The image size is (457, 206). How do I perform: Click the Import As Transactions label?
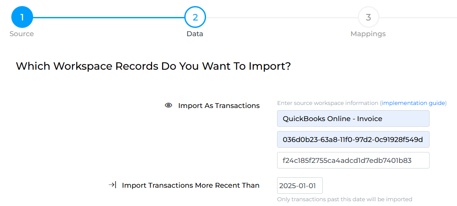[x=219, y=105]
